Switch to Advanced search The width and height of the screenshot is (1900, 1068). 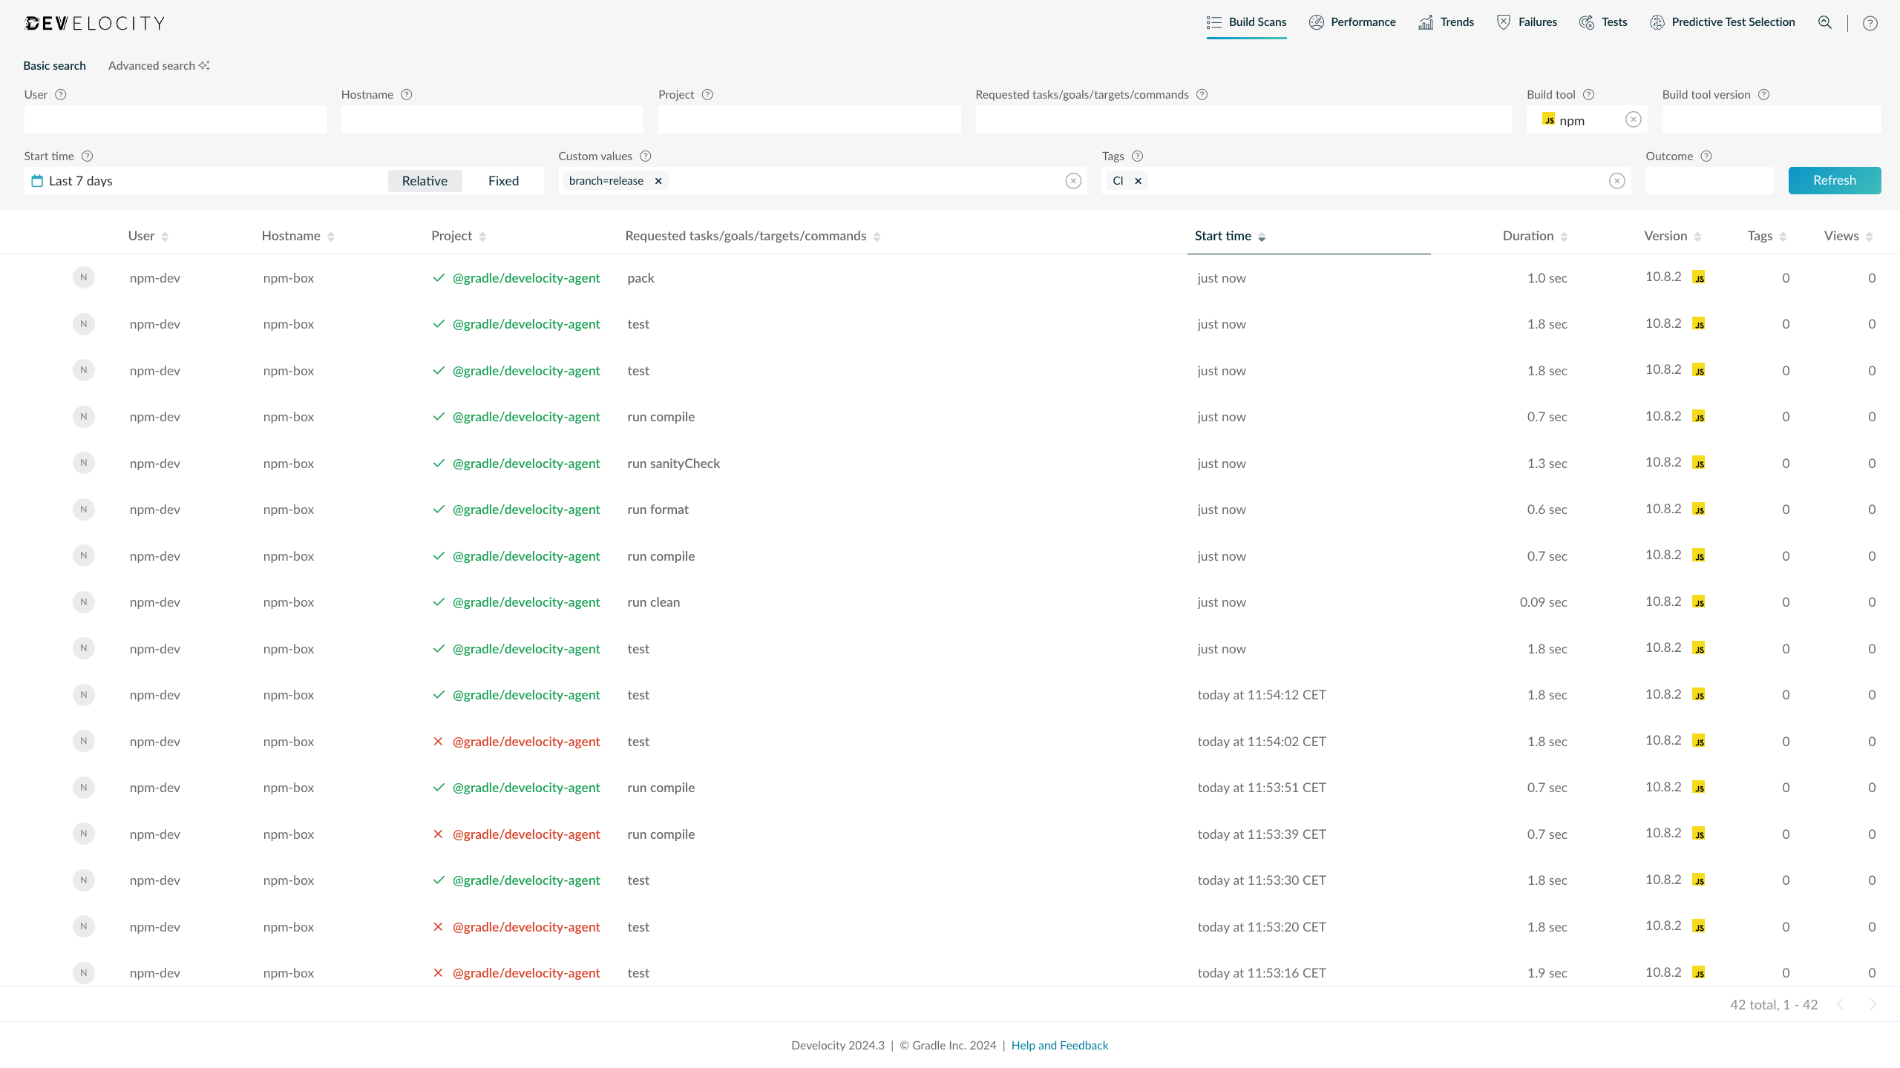[x=159, y=65]
